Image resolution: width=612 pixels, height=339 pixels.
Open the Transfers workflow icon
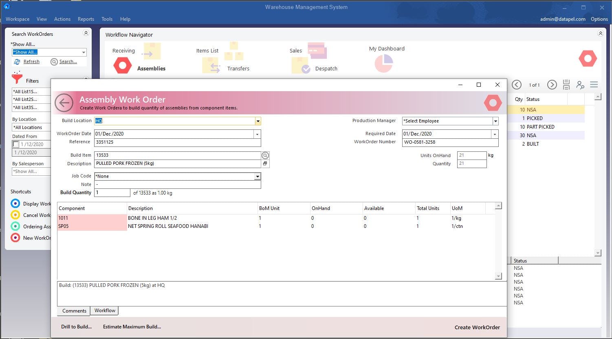[211, 66]
